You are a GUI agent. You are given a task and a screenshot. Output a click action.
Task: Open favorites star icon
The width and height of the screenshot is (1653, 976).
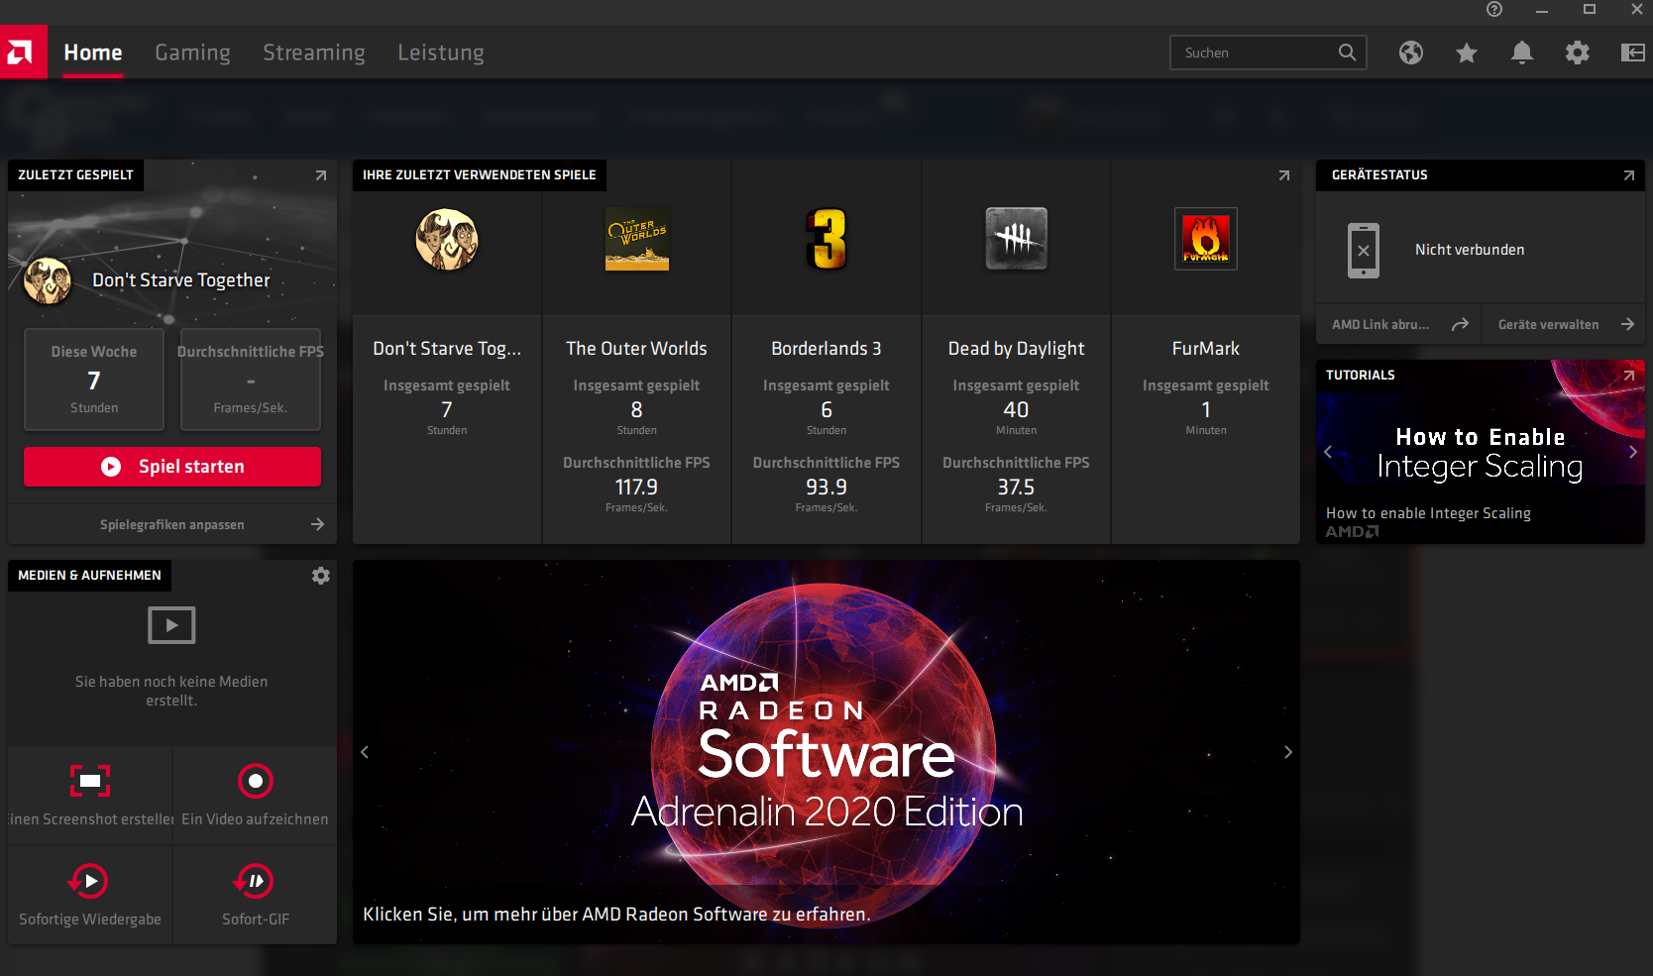(1467, 53)
